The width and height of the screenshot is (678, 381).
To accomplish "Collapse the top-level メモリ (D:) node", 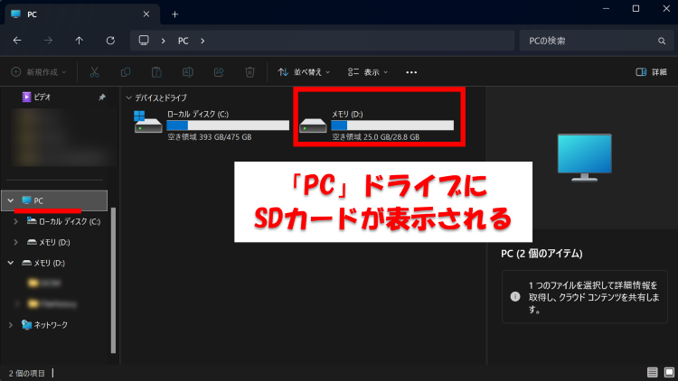I will (11, 263).
